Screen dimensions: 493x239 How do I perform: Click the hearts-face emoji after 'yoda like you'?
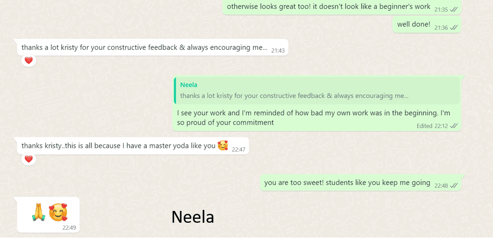pos(223,146)
